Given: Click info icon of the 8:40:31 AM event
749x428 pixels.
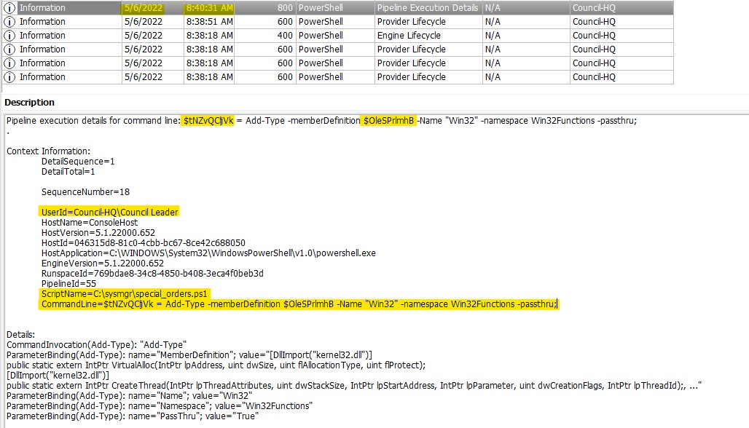Looking at the screenshot, I should (x=9, y=8).
